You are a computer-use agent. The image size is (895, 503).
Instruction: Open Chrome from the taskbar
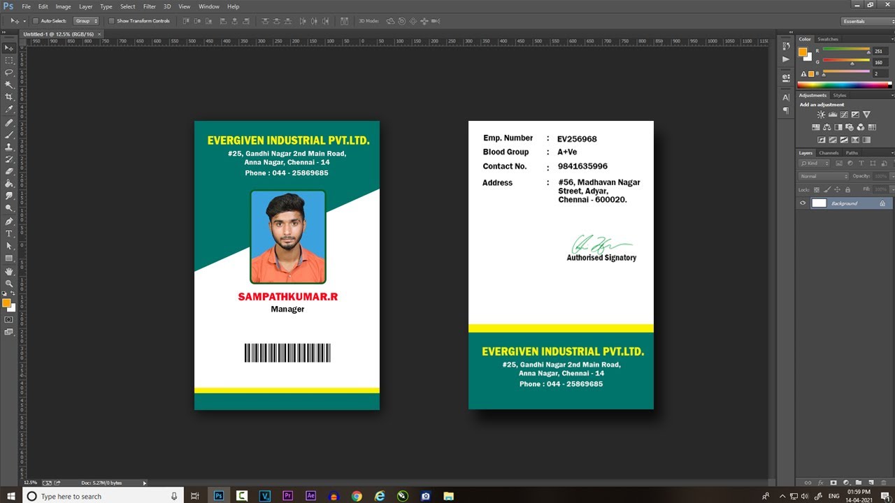pos(357,496)
